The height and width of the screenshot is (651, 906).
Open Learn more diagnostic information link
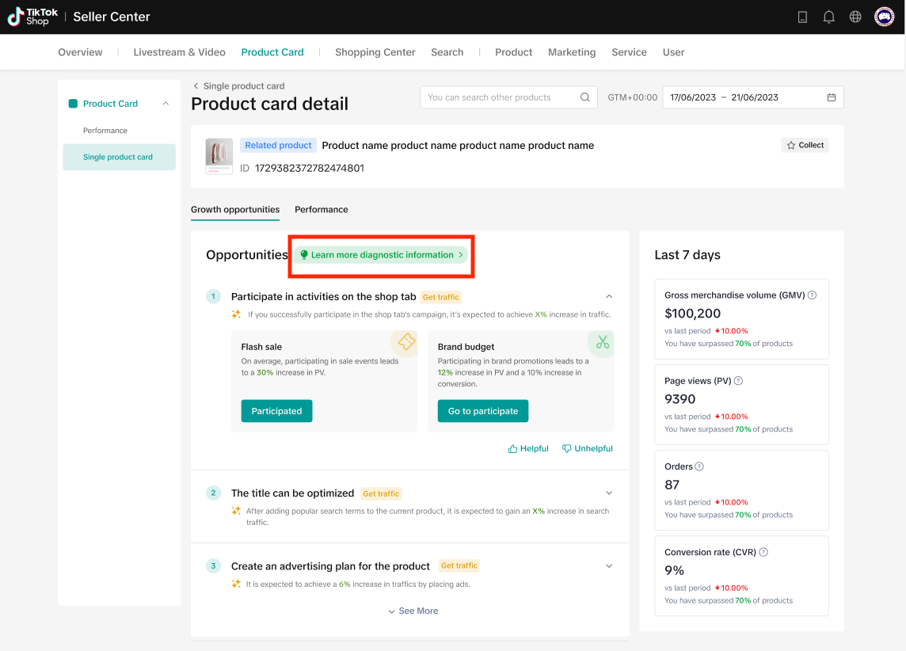pyautogui.click(x=381, y=255)
